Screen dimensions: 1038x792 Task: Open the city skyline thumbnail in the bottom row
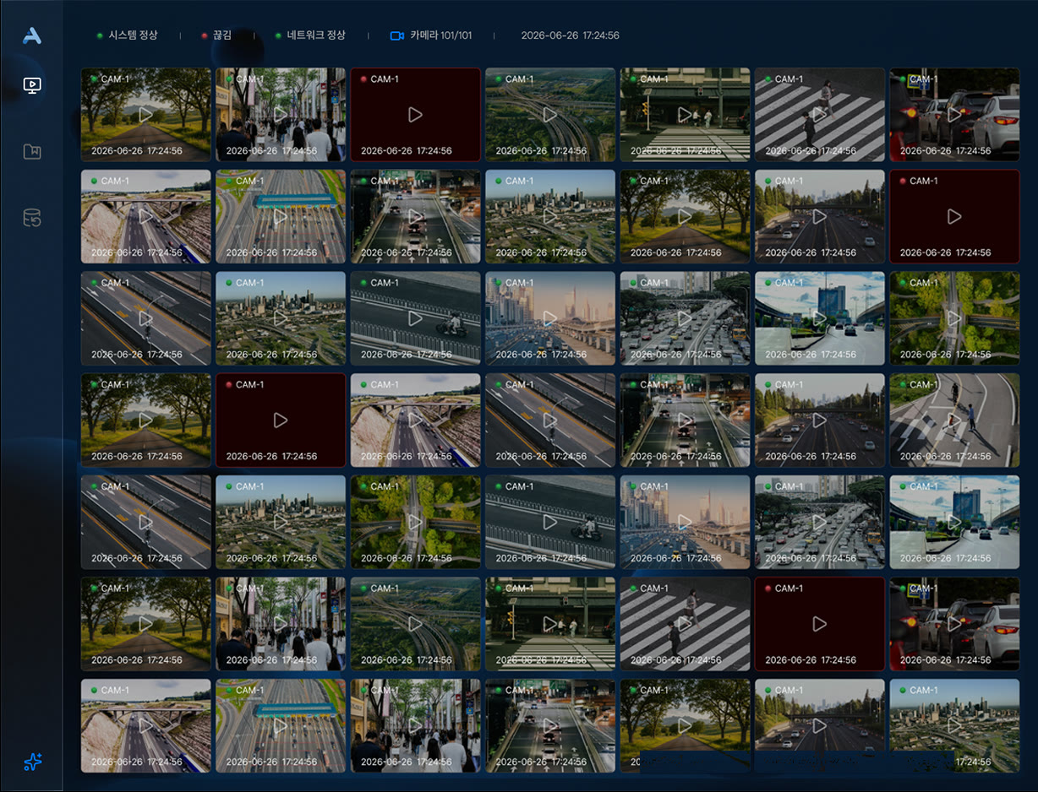tap(954, 725)
